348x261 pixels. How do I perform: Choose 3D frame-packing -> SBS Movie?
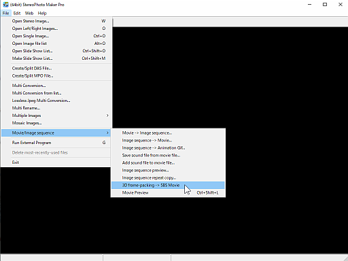click(168, 185)
